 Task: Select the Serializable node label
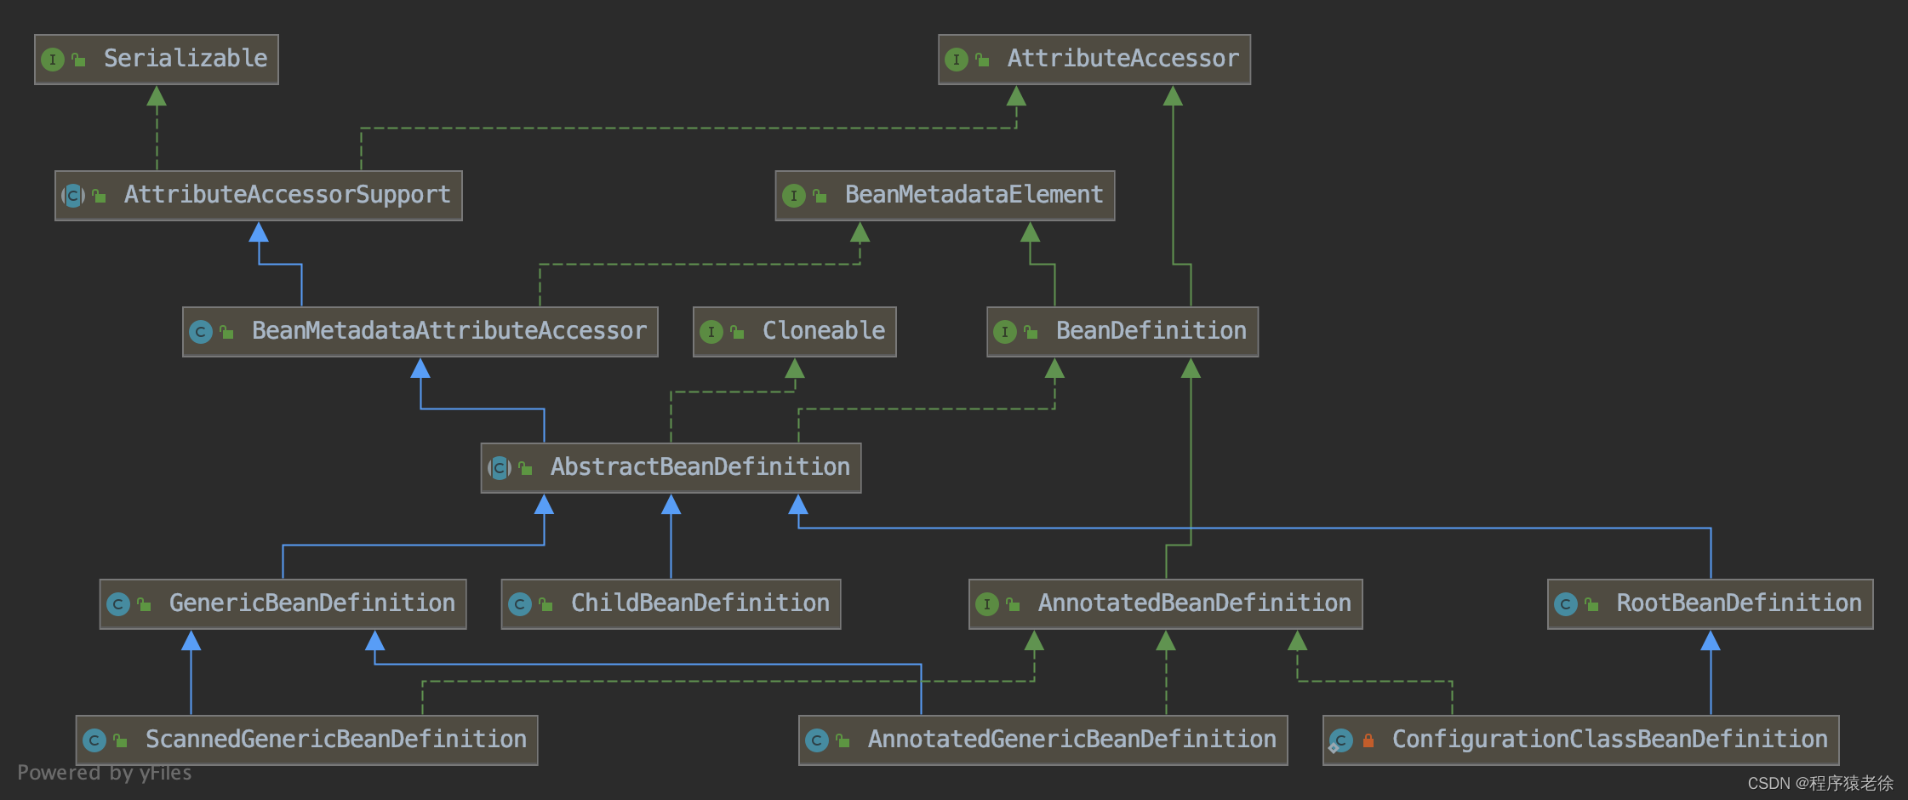coord(186,59)
